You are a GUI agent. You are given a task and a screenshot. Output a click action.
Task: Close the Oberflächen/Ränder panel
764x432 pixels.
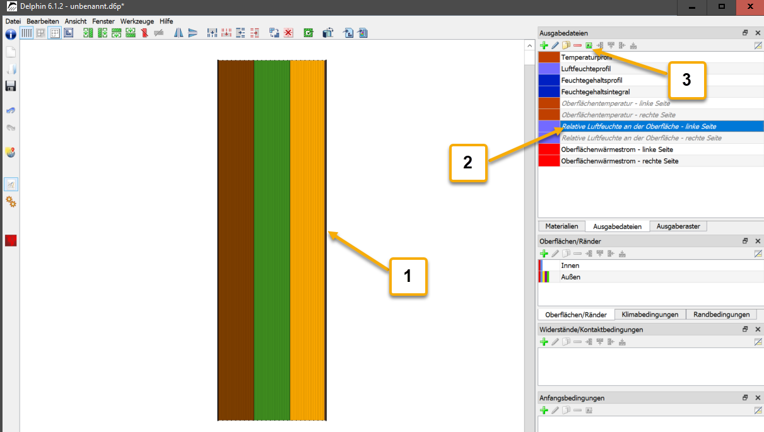point(758,241)
